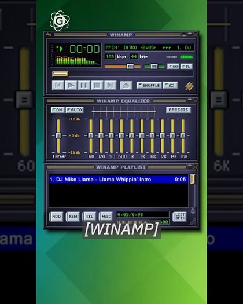
Task: Toggle windowshade on the Equalizer window
Action: (x=190, y=101)
